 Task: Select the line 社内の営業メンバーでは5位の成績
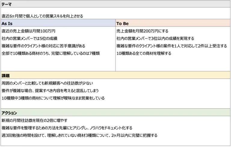[x=29, y=38]
